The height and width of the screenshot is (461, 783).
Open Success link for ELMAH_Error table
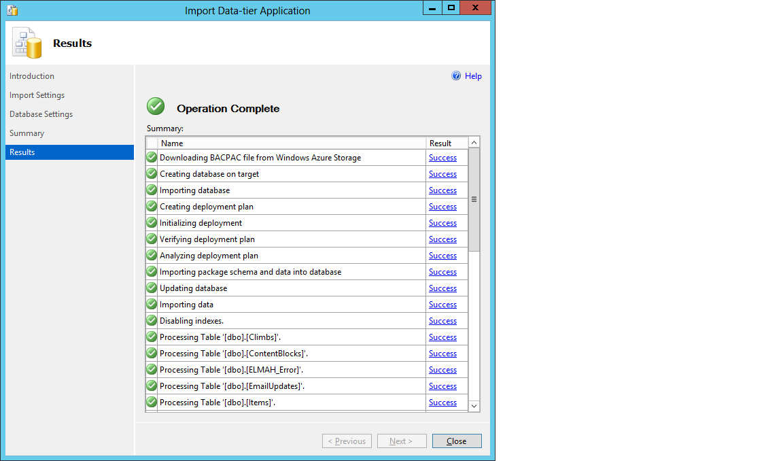(442, 370)
